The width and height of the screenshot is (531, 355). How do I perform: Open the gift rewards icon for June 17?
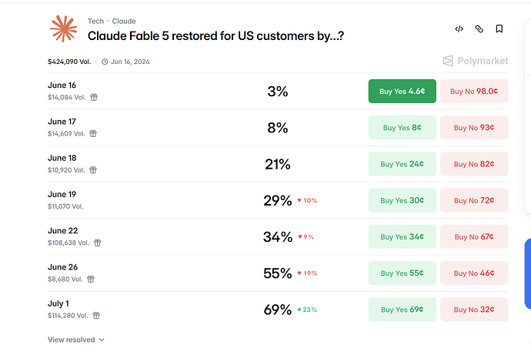tap(93, 133)
